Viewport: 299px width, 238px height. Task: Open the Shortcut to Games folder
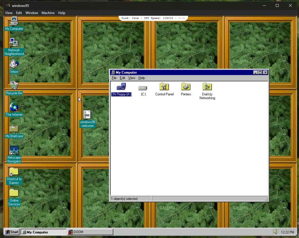pyautogui.click(x=14, y=171)
